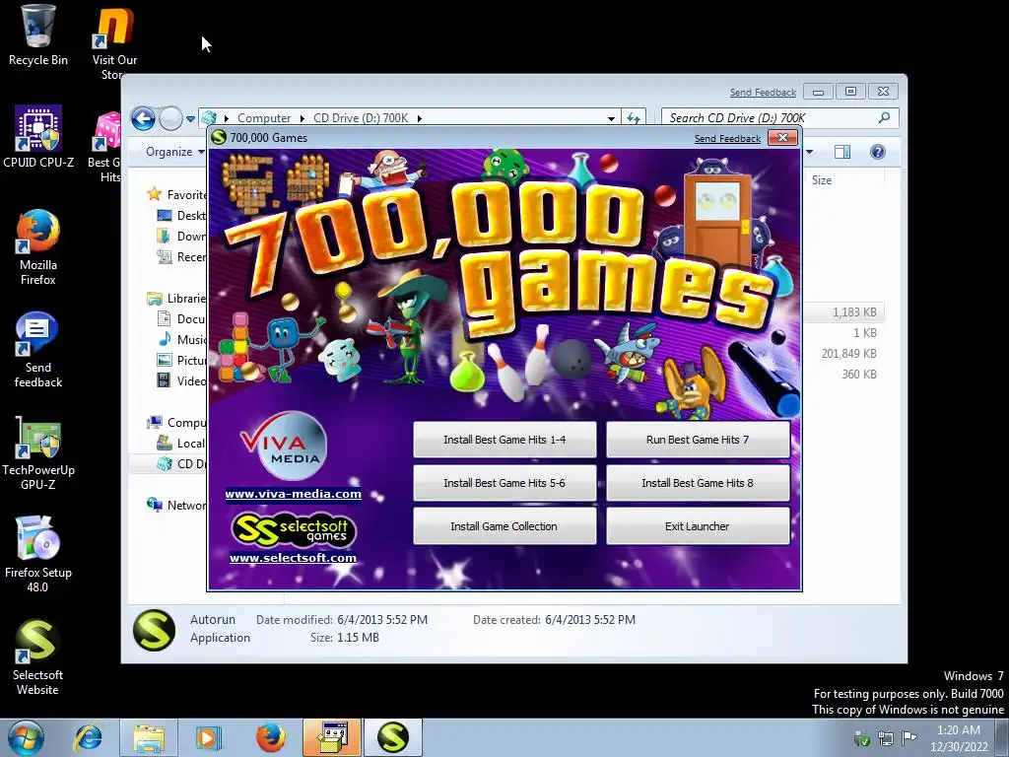Open the Selectsoft Website desktop shortcut
Viewport: 1009px width, 757px height.
tap(38, 657)
